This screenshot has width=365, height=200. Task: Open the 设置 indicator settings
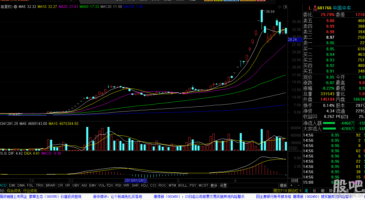(223, 185)
